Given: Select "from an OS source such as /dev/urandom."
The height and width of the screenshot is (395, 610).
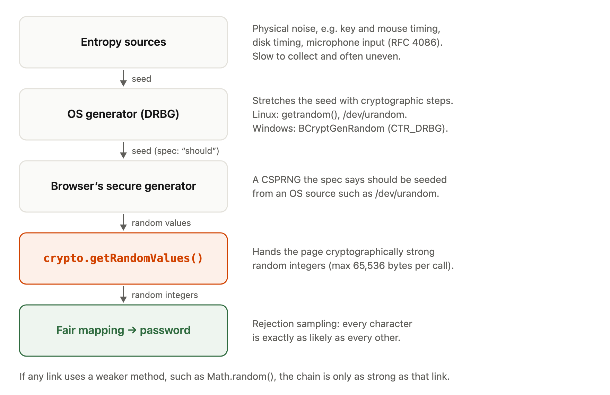Looking at the screenshot, I should pos(346,194).
